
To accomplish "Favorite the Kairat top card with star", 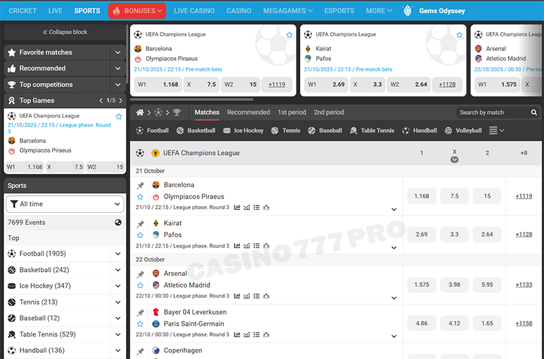I will point(460,35).
